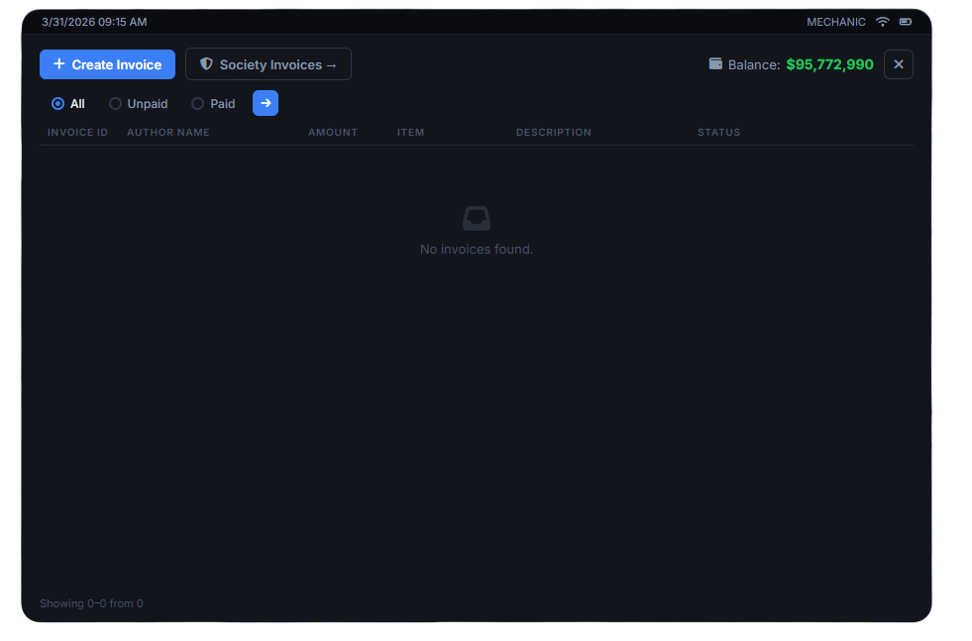Click the date and time display

click(x=94, y=22)
